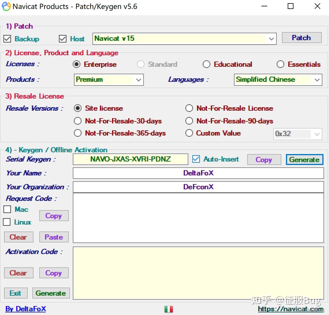The image size is (329, 315).
Task: Click inside the Request Code text area
Action: pos(198,218)
